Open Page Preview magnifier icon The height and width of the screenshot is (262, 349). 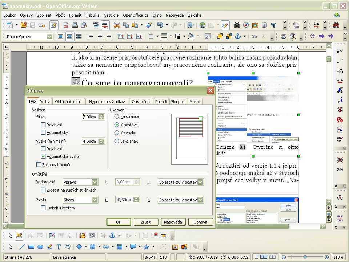[84, 25]
